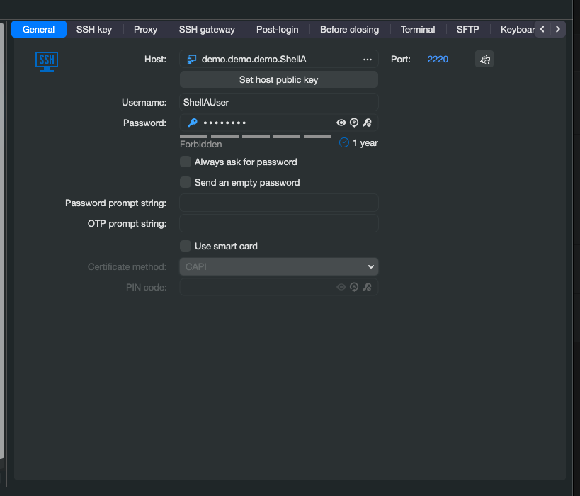Open the Certificate method CAPI dropdown
This screenshot has height=496, width=580.
pos(279,266)
